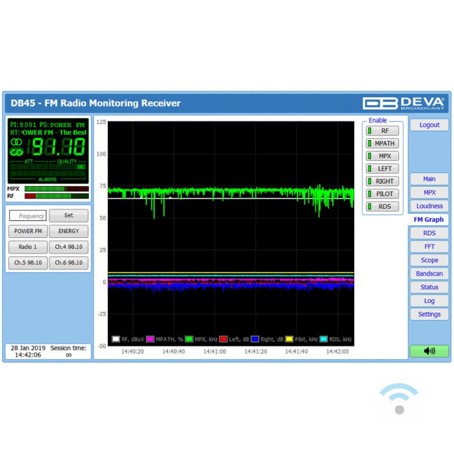Go to the Settings page
This screenshot has width=454, height=454.
429,315
